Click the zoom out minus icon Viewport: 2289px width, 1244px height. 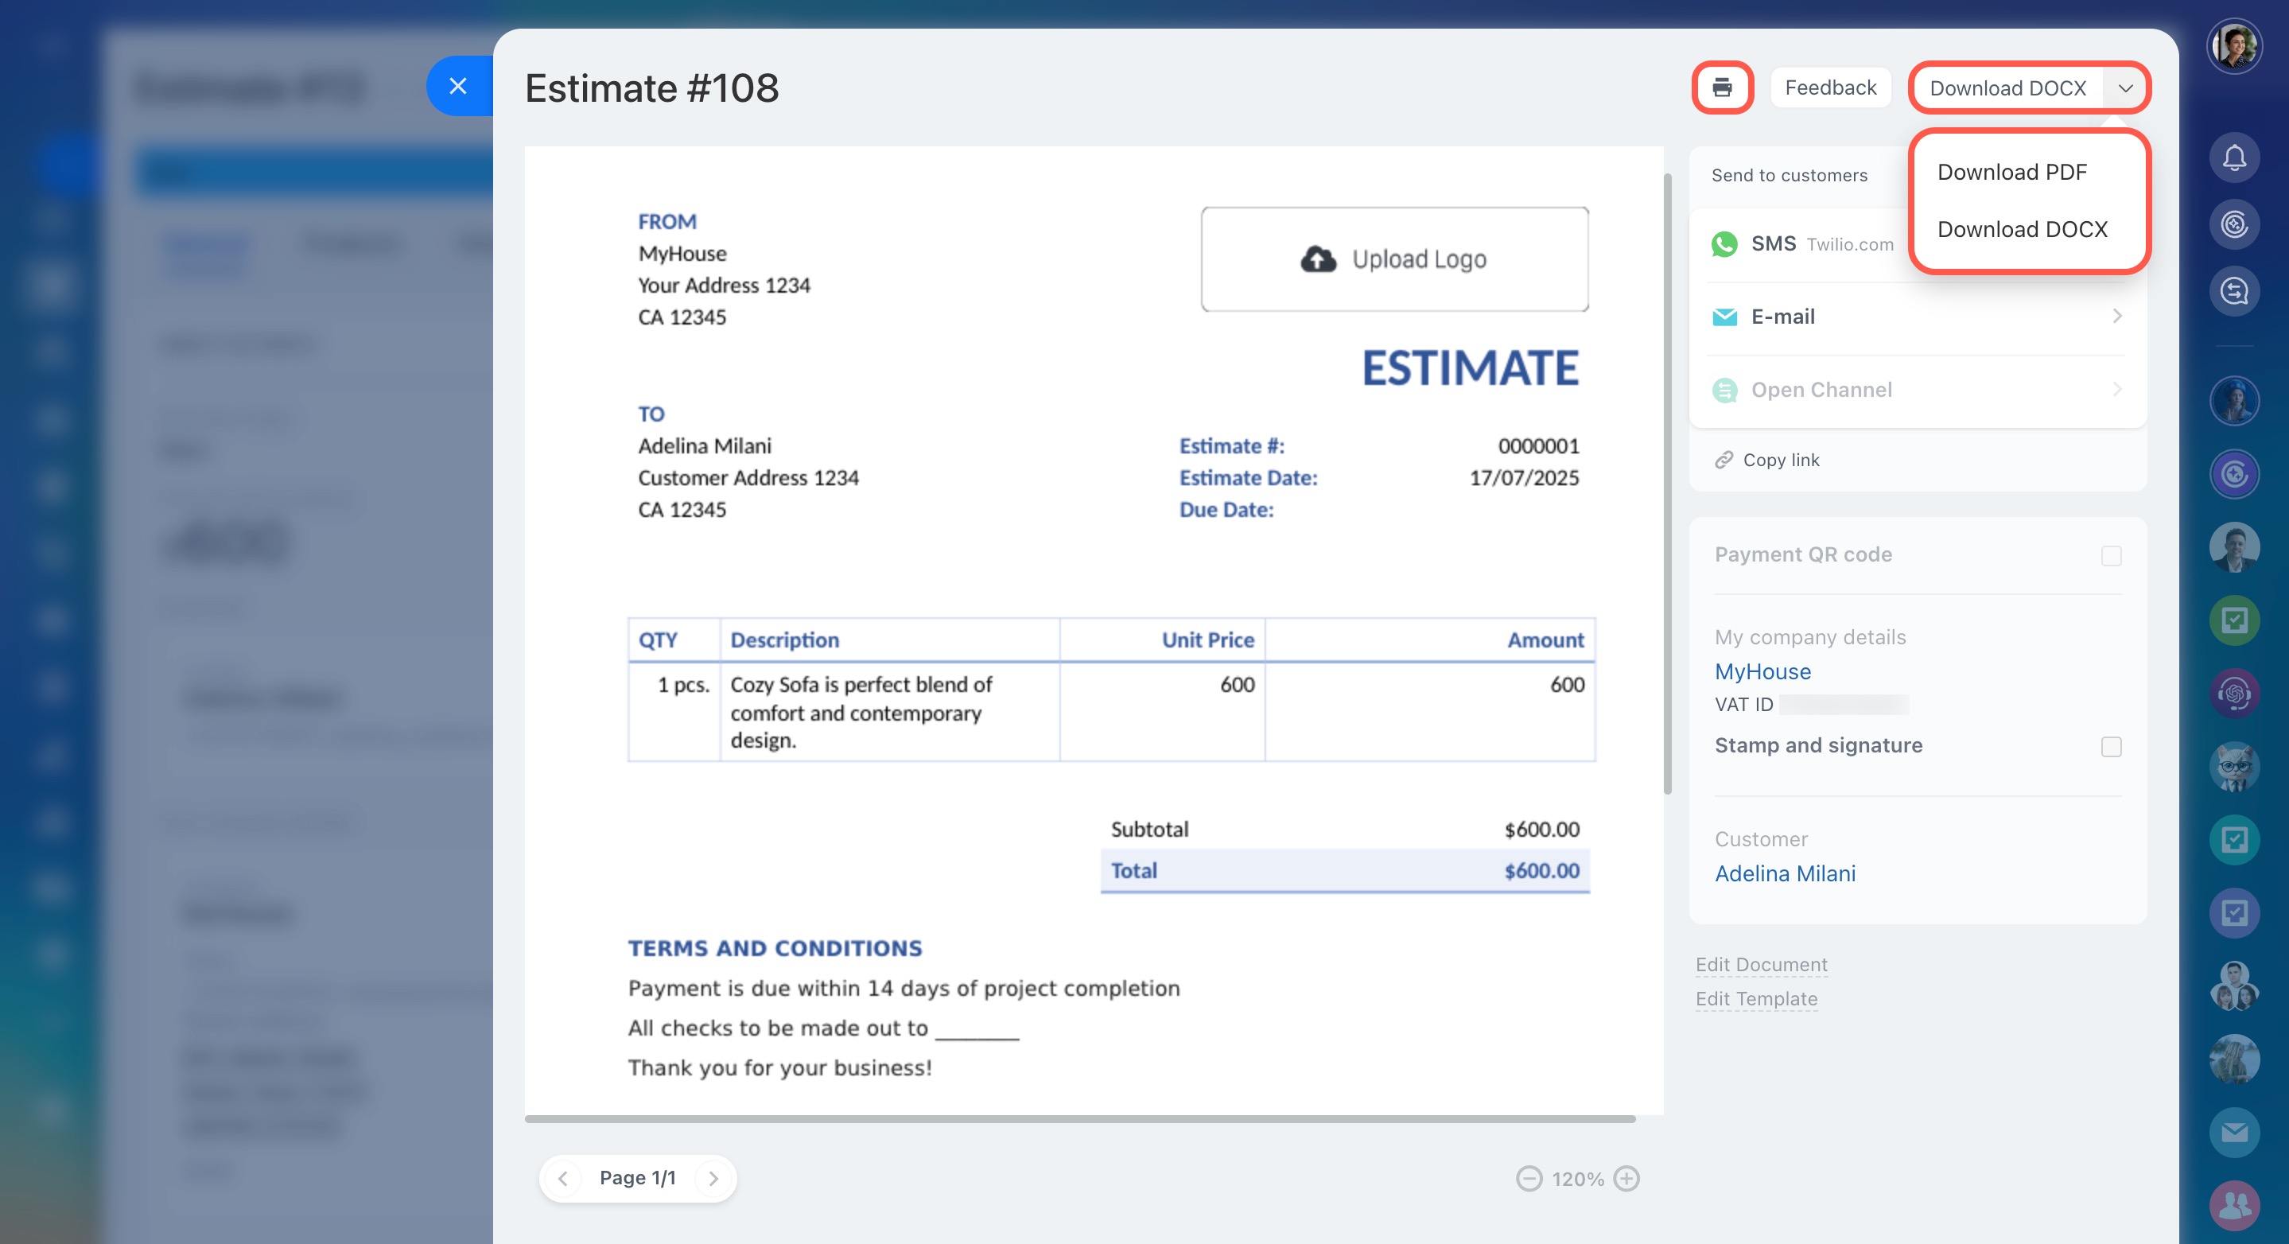point(1529,1178)
